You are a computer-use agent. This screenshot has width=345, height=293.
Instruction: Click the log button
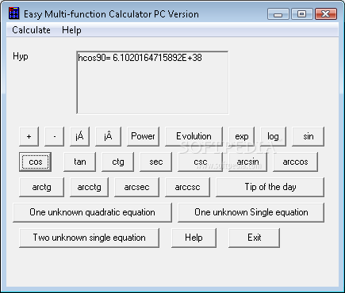[273, 136]
